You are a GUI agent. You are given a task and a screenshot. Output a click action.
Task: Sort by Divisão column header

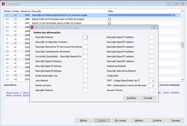tap(16, 11)
